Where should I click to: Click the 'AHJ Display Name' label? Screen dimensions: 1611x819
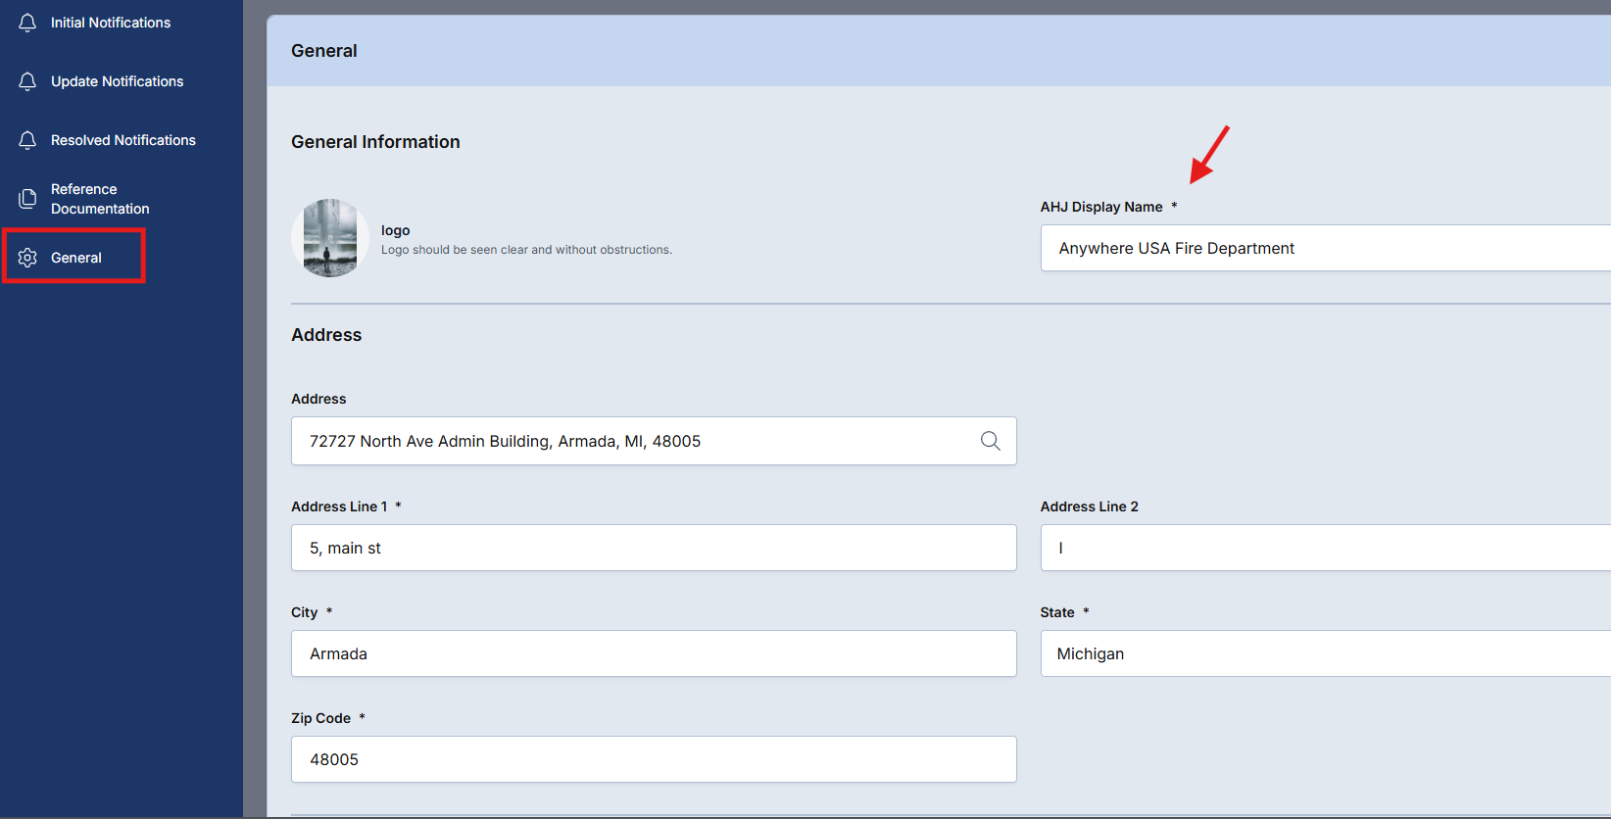[1101, 207]
